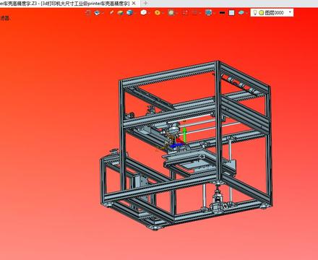Toggle the light bulb layer visibility icon
318x260 pixels.
[255, 12]
